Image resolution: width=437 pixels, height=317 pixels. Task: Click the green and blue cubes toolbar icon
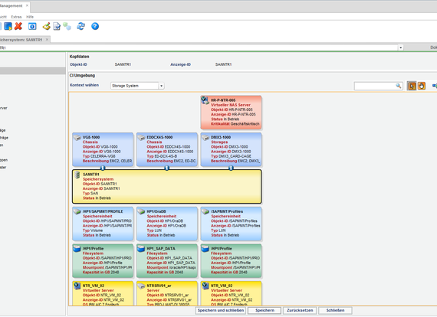pos(67,26)
